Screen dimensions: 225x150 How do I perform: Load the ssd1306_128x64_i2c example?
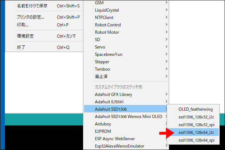pyautogui.click(x=193, y=132)
